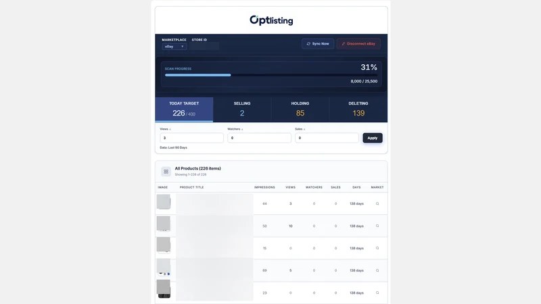The width and height of the screenshot is (541, 304).
Task: Open market search for 23-impressions row
Action: (x=377, y=293)
